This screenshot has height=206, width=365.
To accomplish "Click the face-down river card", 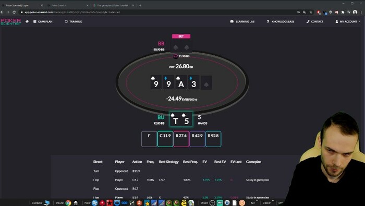I will [206, 82].
